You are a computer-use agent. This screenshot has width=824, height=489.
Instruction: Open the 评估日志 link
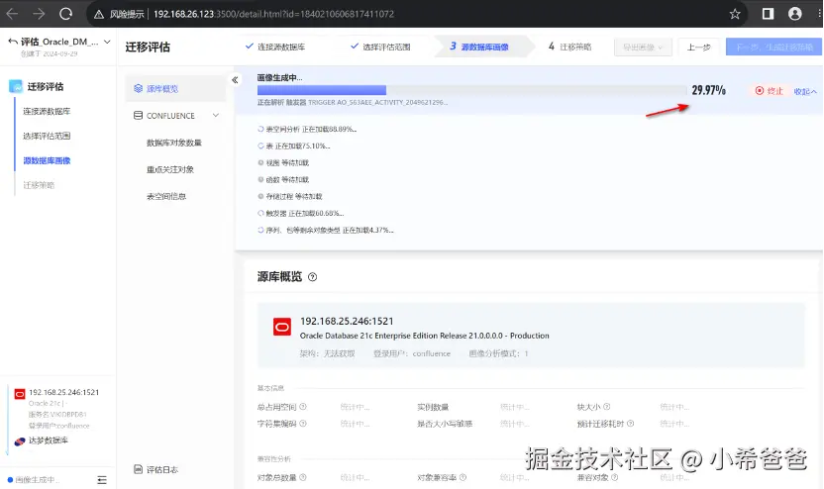point(161,469)
